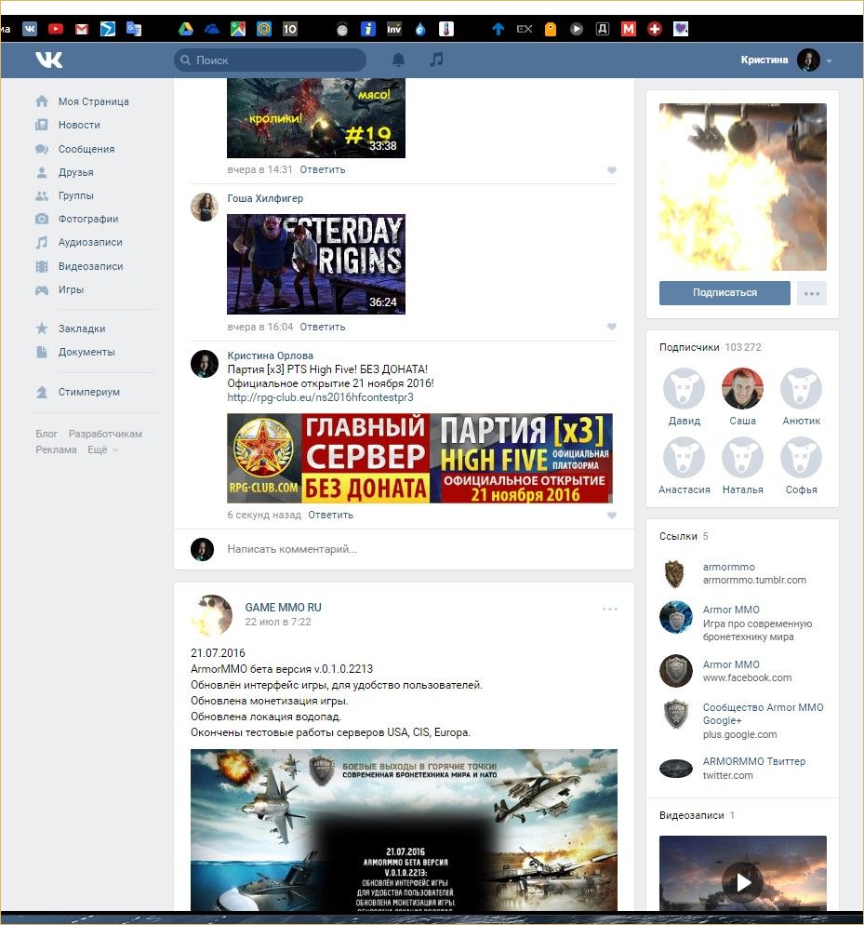Click the red cross bookmark icon
This screenshot has height=925, width=864.
655,28
